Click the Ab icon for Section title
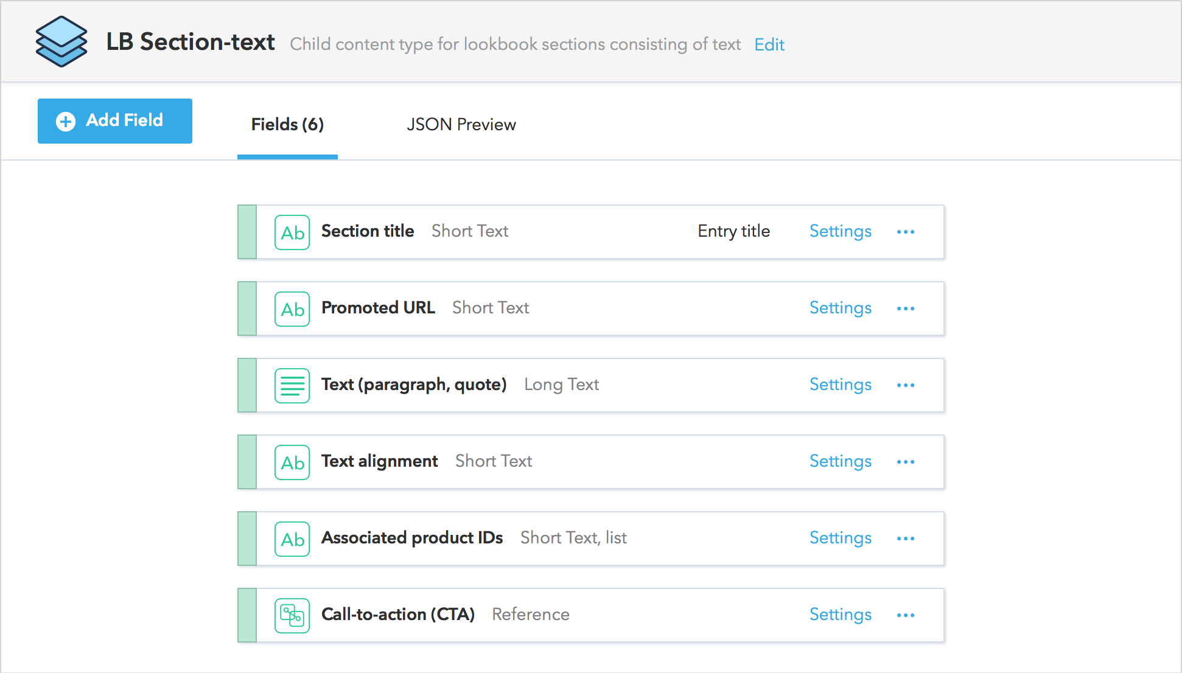 tap(292, 232)
